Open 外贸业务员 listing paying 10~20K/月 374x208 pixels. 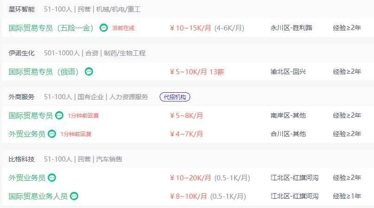[27, 178]
